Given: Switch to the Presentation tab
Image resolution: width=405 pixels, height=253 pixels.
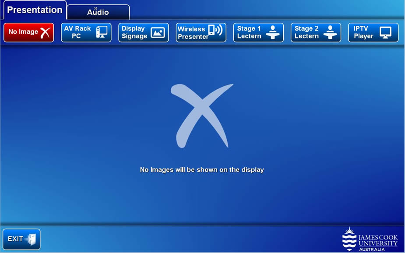Looking at the screenshot, I should click(x=35, y=10).
